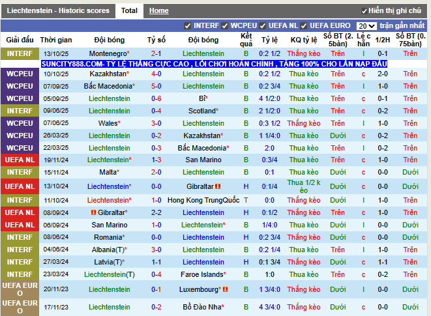Switch to the Total tab

[x=129, y=10]
